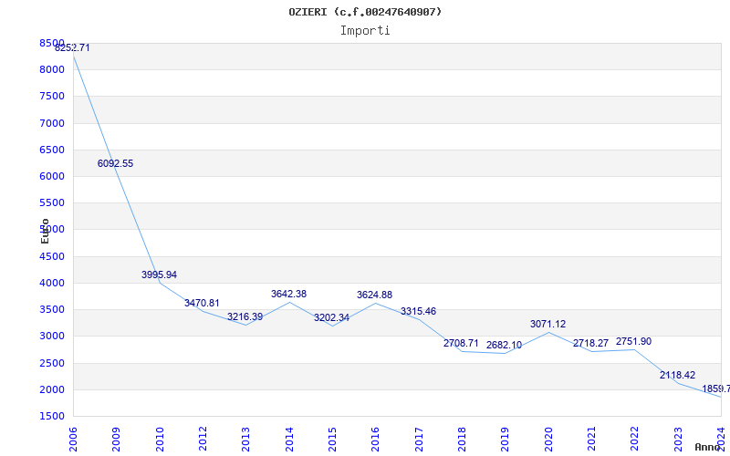Screen dimensions: 730x456
Task: Select the 2751.90 data label
Action: pos(633,342)
